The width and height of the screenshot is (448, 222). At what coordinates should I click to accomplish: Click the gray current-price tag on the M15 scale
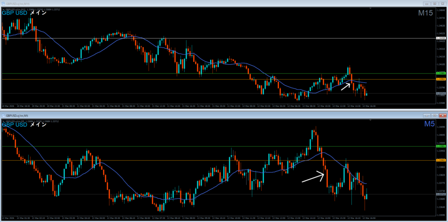pyautogui.click(x=440, y=94)
